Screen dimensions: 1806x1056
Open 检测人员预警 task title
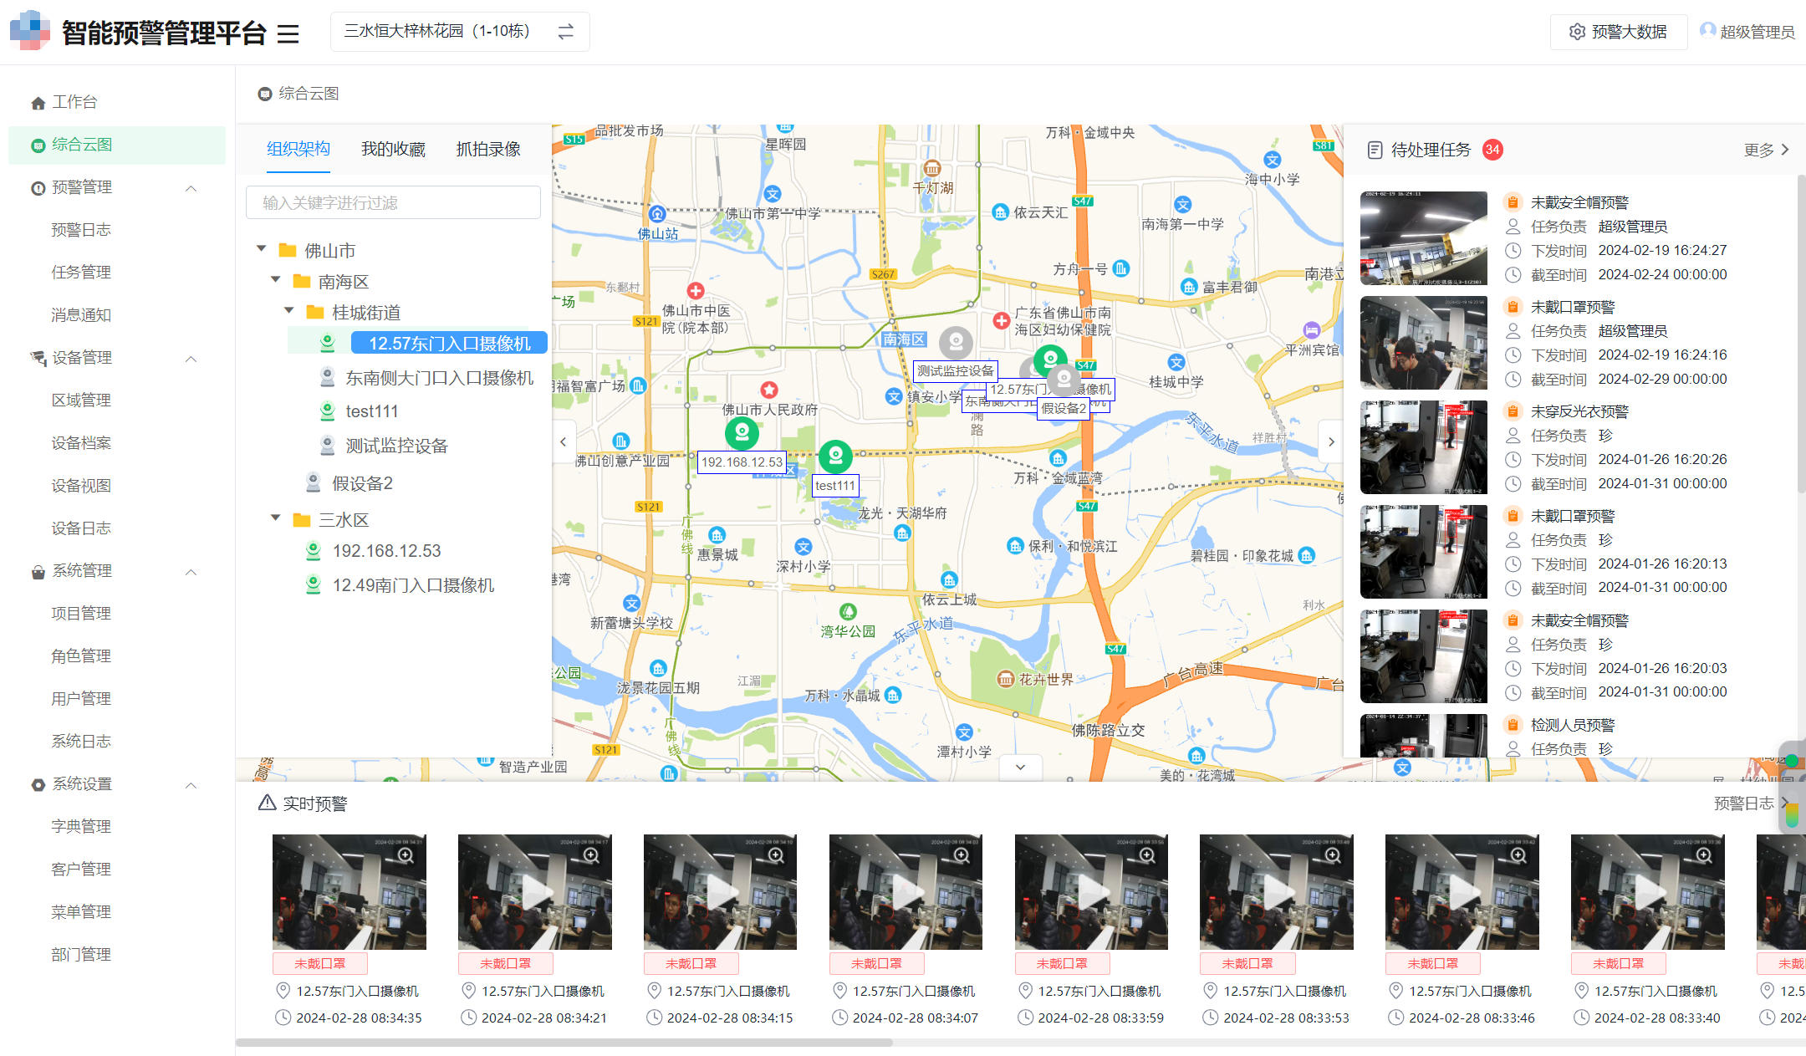(1572, 725)
